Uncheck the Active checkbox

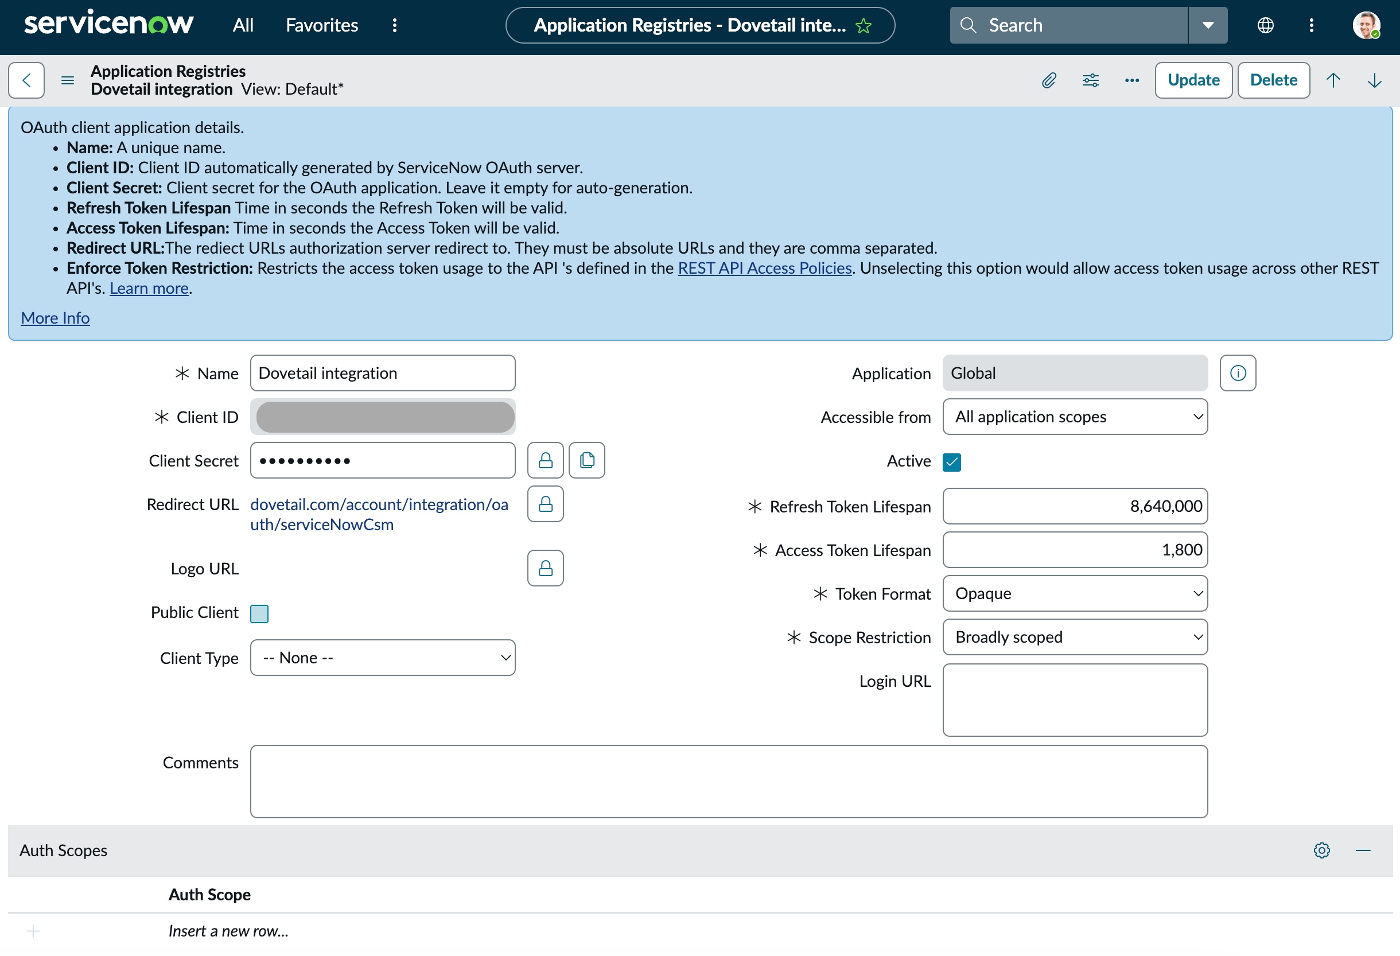point(952,462)
